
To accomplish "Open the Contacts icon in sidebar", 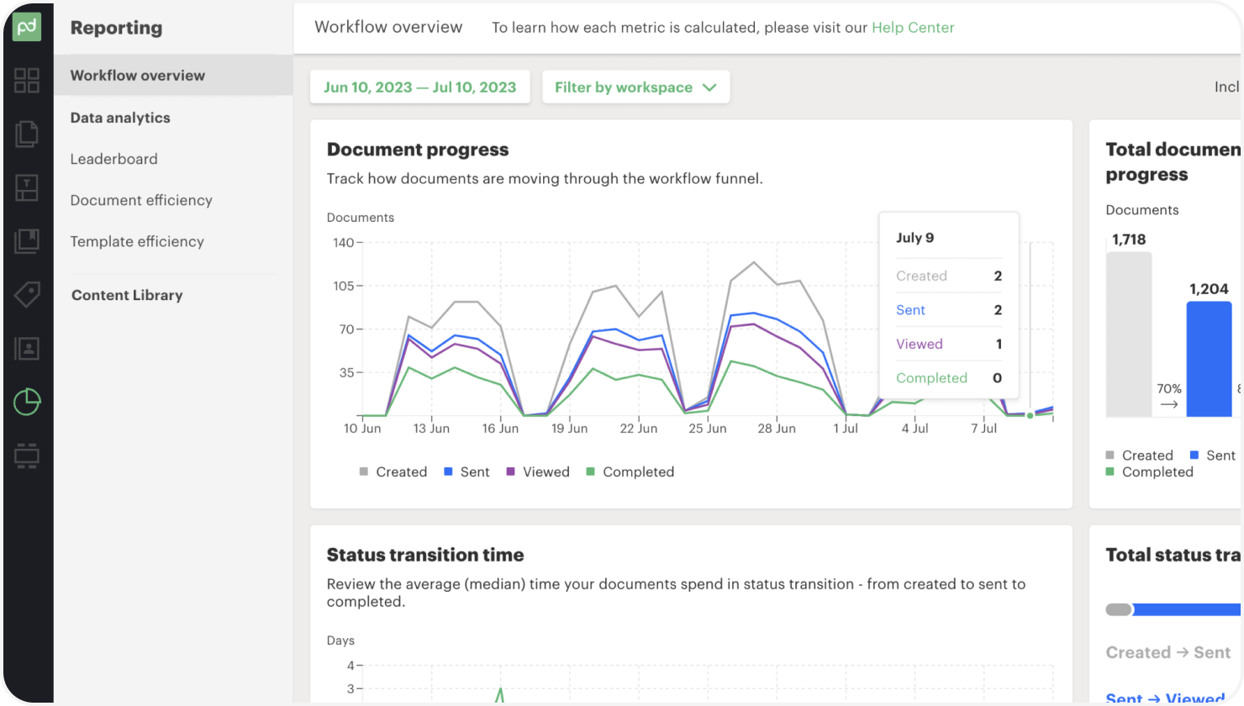I will click(27, 348).
